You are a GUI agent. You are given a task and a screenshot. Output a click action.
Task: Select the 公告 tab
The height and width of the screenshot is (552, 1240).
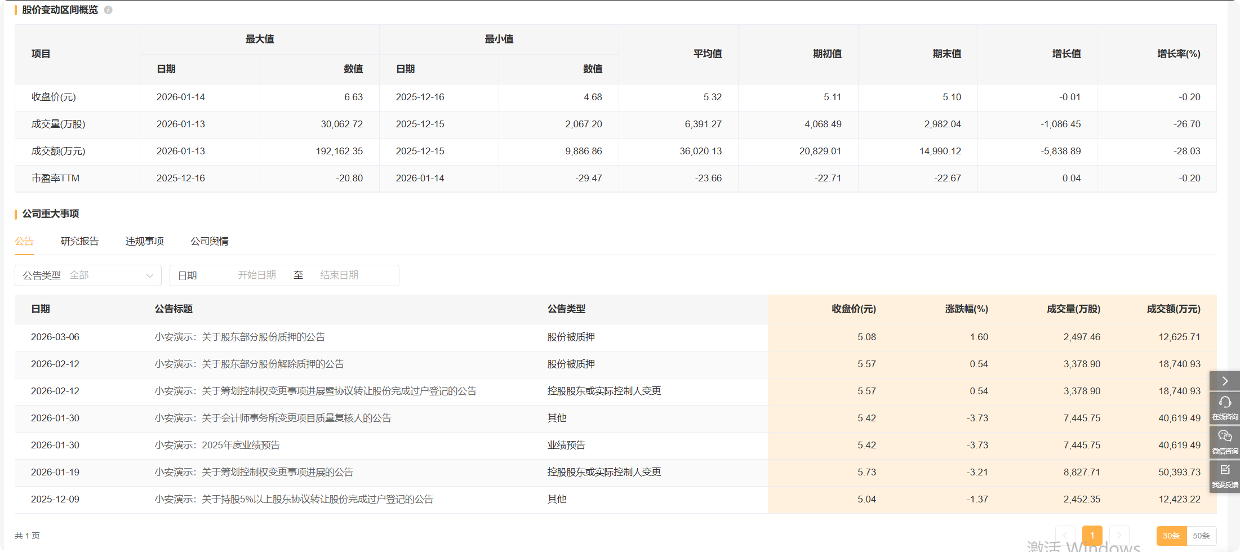point(24,241)
